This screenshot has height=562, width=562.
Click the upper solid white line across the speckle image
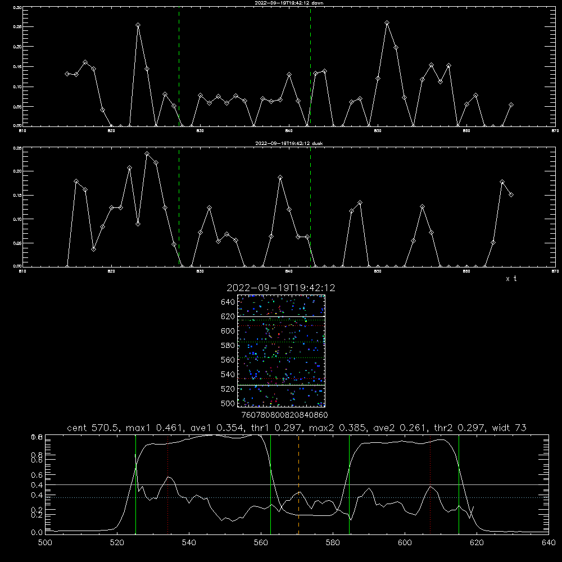pyautogui.click(x=281, y=316)
